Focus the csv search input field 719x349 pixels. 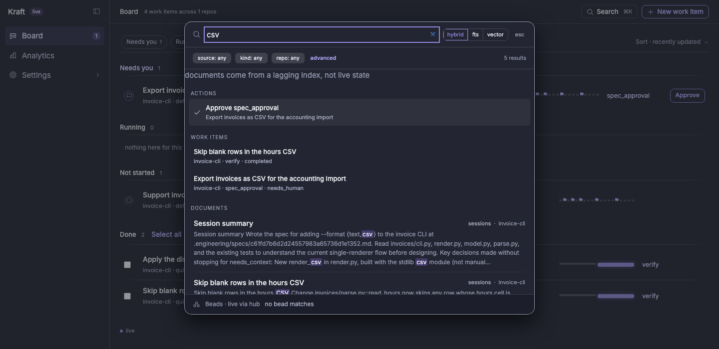point(322,35)
